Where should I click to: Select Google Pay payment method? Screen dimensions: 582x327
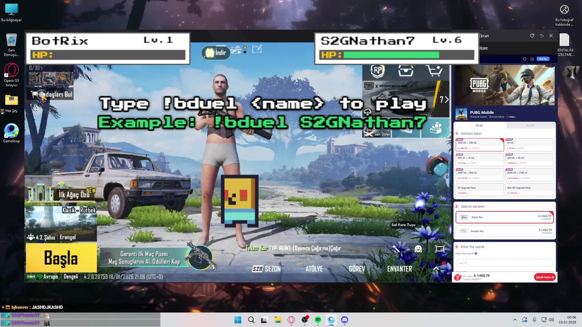505,231
